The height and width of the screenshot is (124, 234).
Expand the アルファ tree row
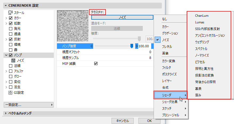[6, 71]
